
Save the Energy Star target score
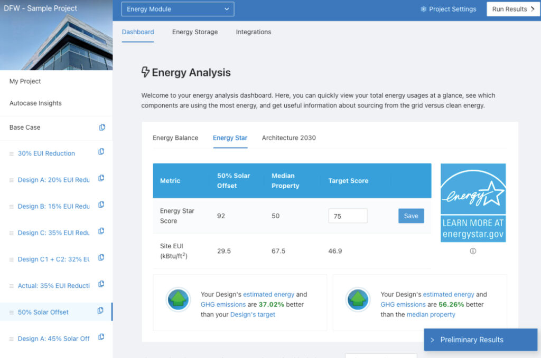[411, 216]
